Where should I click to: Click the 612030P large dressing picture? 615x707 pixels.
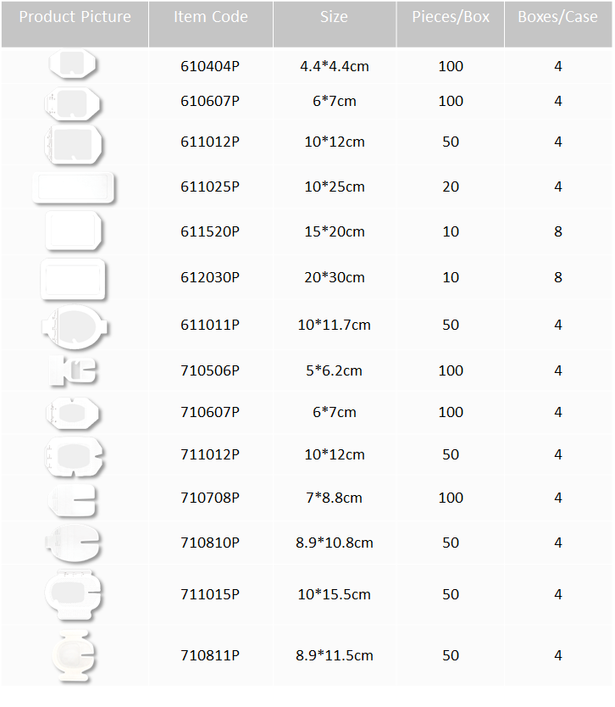[74, 280]
